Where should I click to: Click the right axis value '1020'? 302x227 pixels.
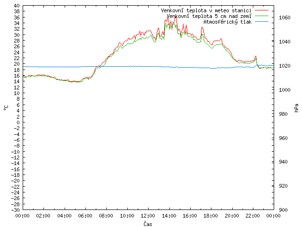285,66
